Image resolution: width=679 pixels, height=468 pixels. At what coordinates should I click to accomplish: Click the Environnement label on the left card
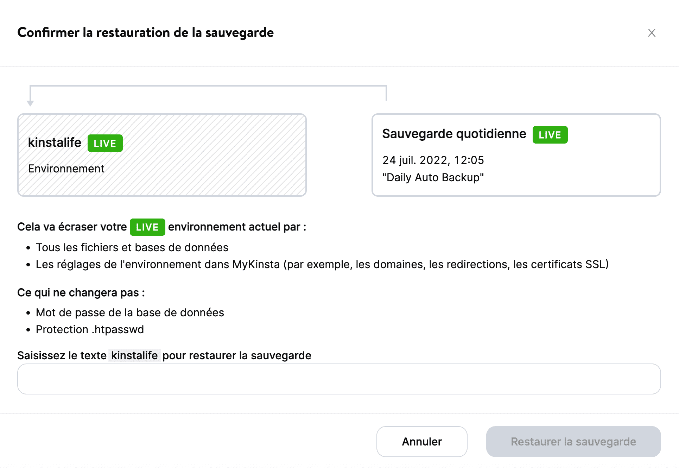click(66, 169)
